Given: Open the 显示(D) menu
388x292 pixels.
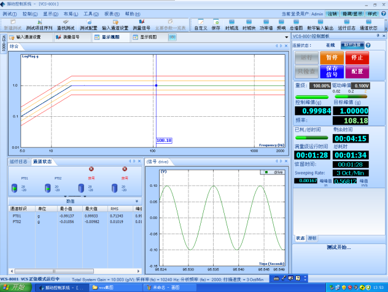Looking at the screenshot, I should click(x=50, y=14).
